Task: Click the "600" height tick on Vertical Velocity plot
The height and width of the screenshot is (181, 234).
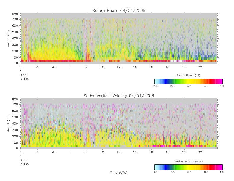Action: pos(15,111)
